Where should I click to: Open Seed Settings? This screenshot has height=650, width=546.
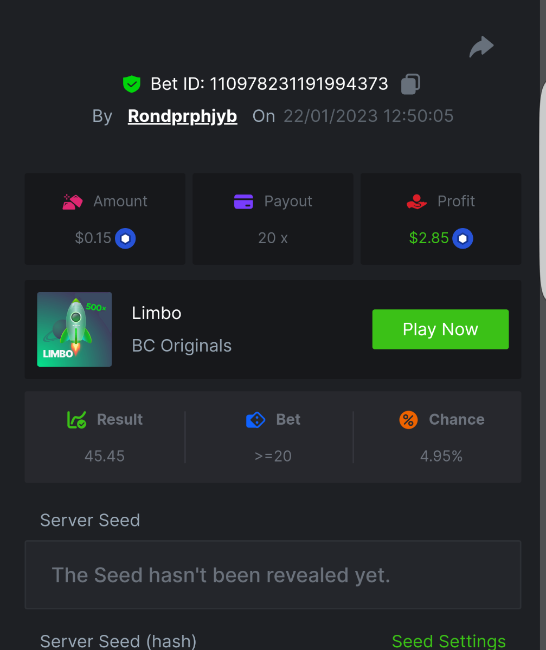448,641
